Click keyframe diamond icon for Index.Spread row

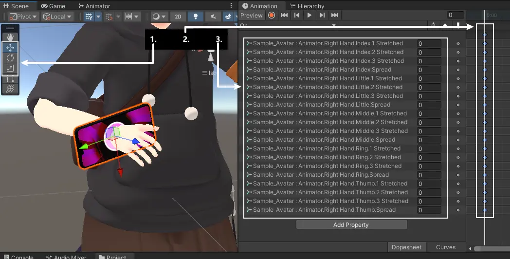pyautogui.click(x=458, y=70)
